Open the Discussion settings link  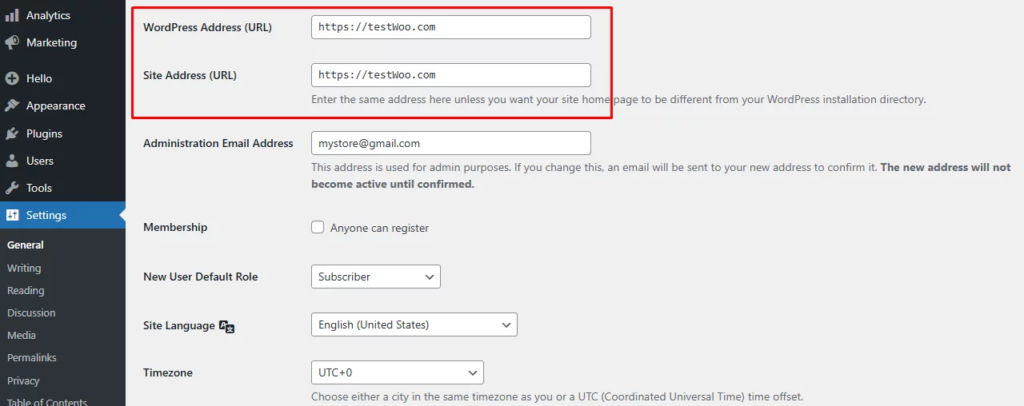(x=31, y=312)
